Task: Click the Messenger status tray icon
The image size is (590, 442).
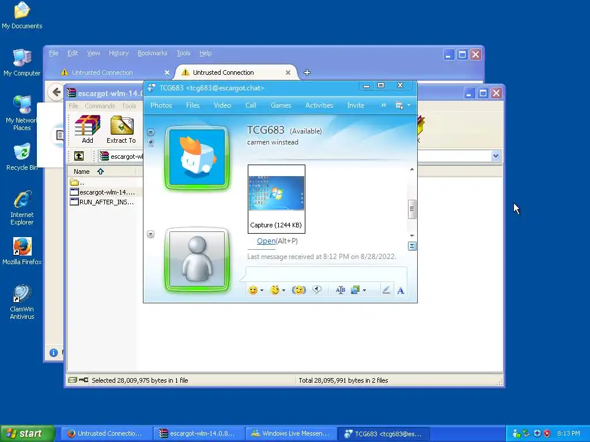Action: pyautogui.click(x=517, y=434)
